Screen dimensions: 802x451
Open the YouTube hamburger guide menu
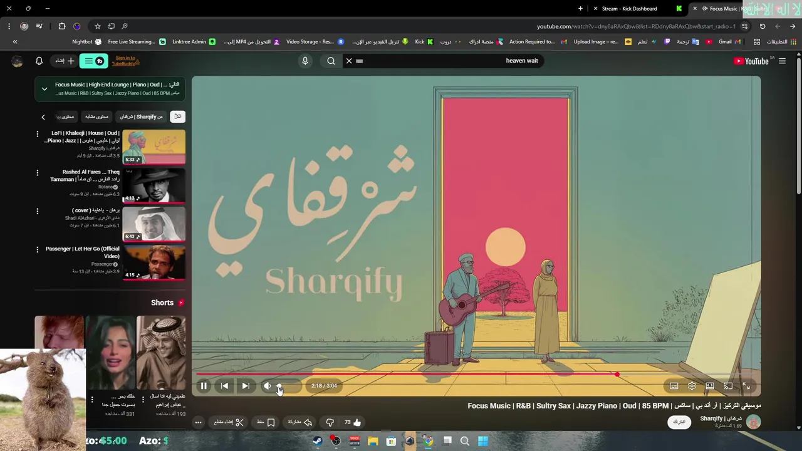[x=782, y=61]
